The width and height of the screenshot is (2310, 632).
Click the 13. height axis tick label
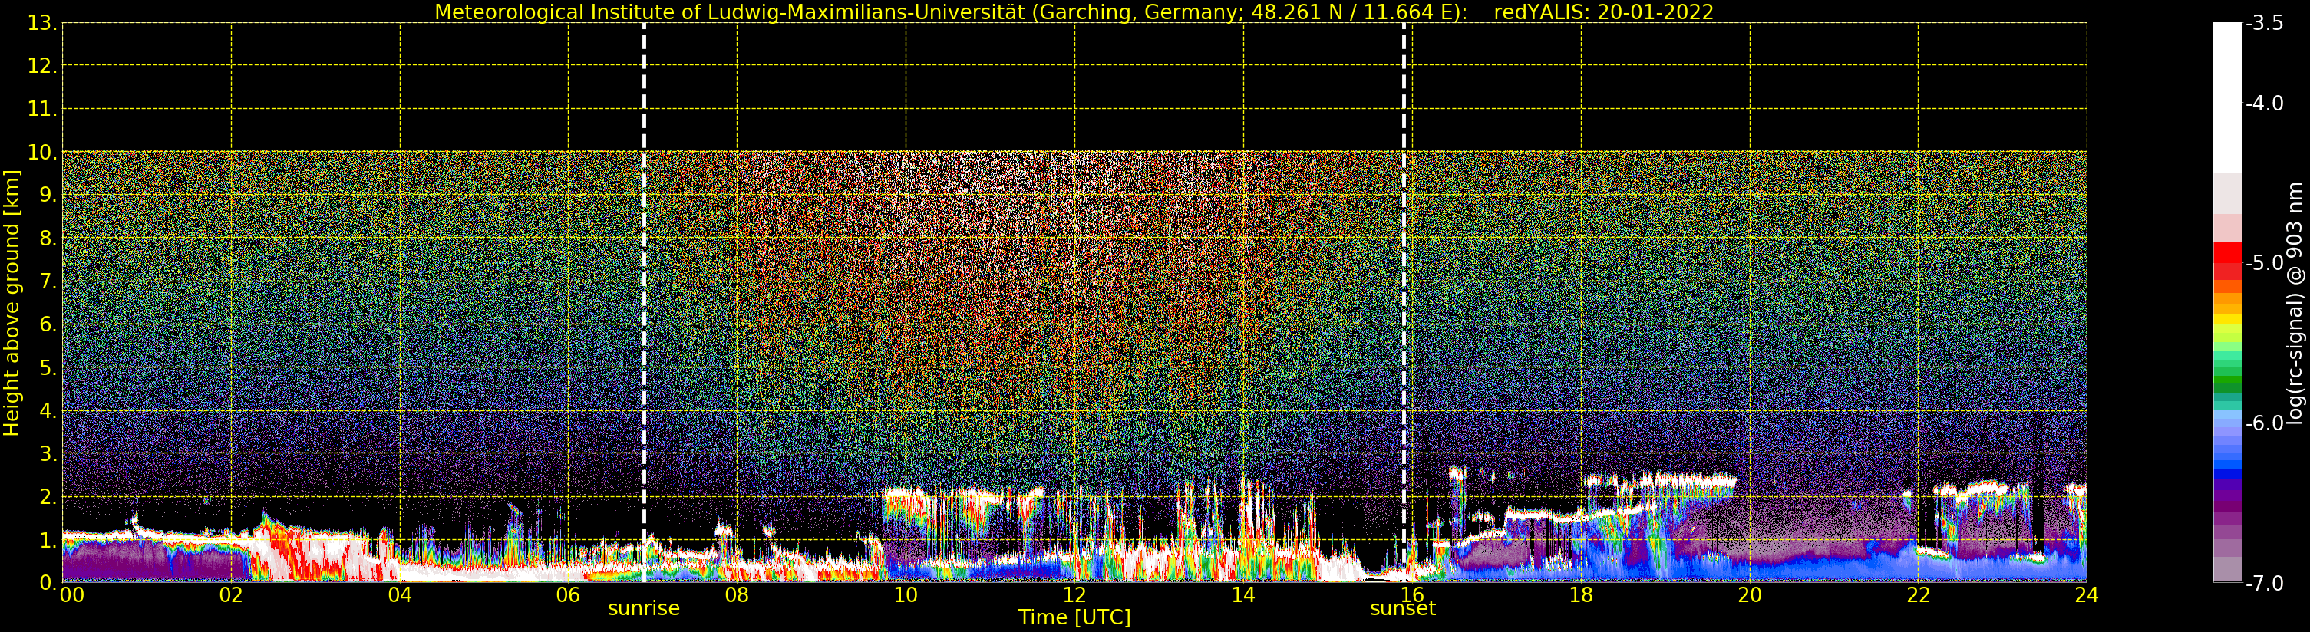tap(43, 23)
